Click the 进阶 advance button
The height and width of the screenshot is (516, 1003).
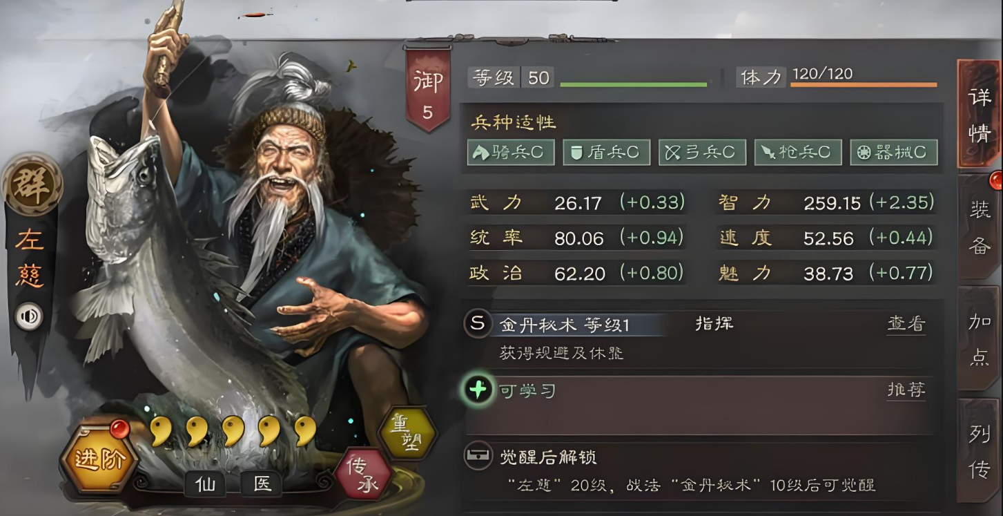[98, 459]
